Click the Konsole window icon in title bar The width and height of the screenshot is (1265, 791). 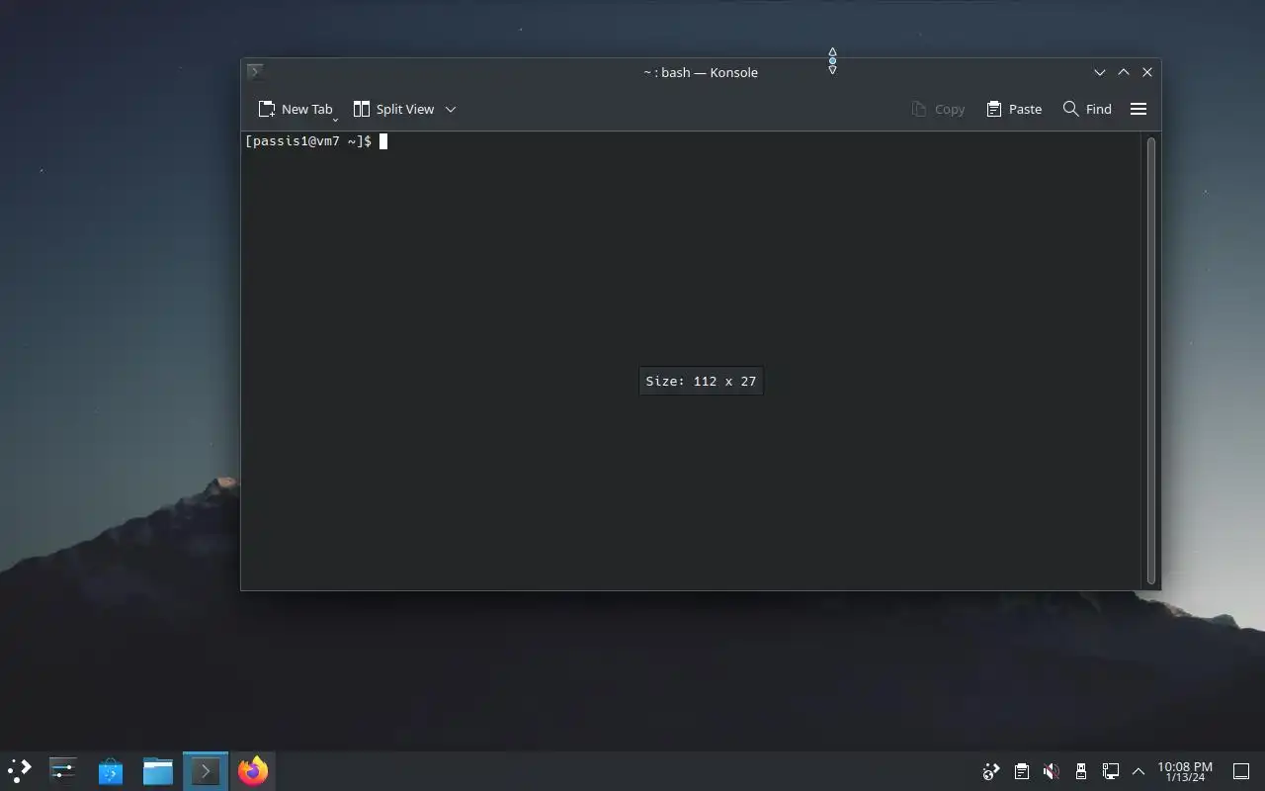(x=255, y=71)
